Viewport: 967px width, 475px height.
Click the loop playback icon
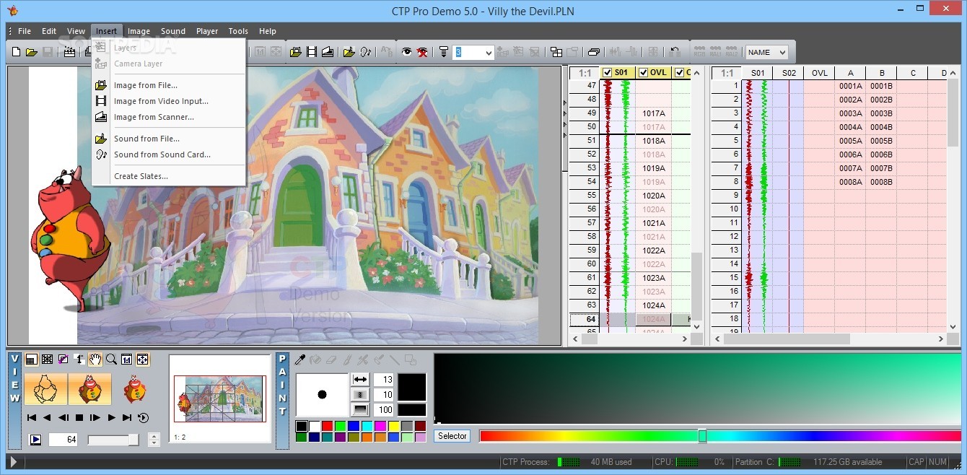point(143,417)
